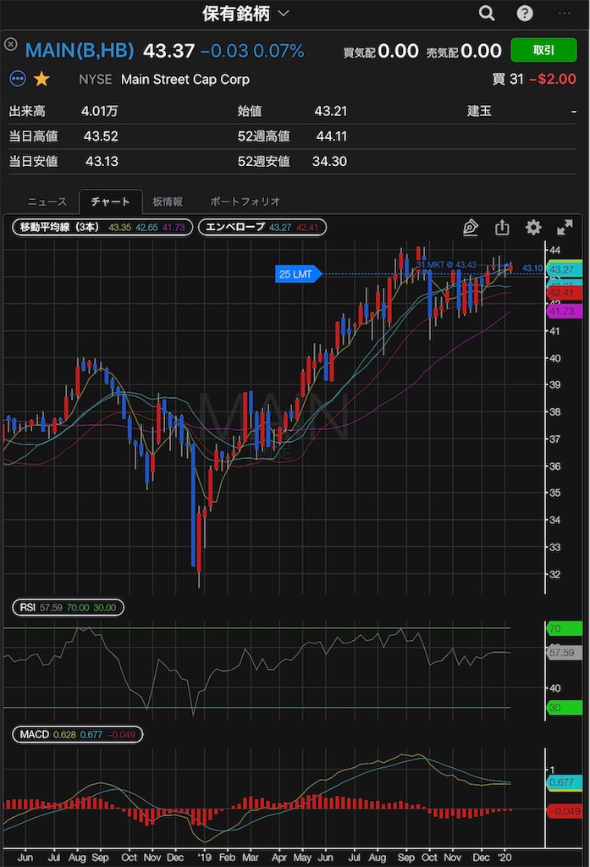
Task: Click the '20 year label on time axis
Action: point(505,858)
